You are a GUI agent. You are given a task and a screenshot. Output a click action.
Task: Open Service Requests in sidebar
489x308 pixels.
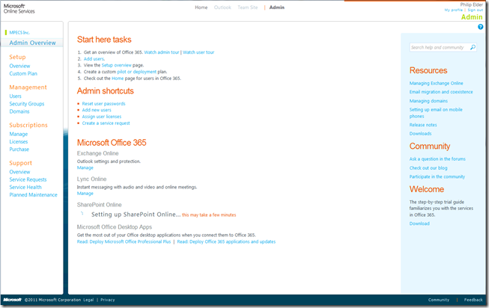(x=28, y=179)
